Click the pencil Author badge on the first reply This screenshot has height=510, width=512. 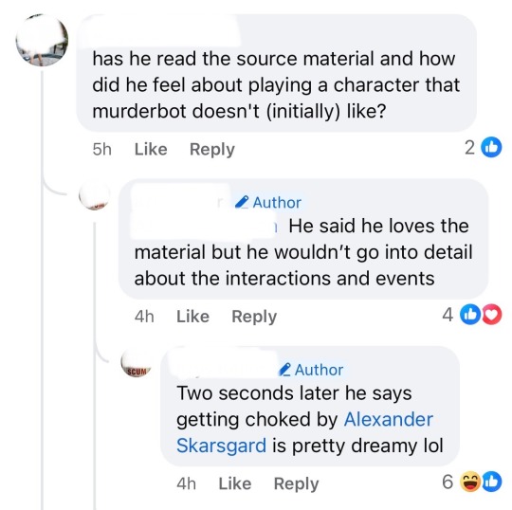[268, 203]
